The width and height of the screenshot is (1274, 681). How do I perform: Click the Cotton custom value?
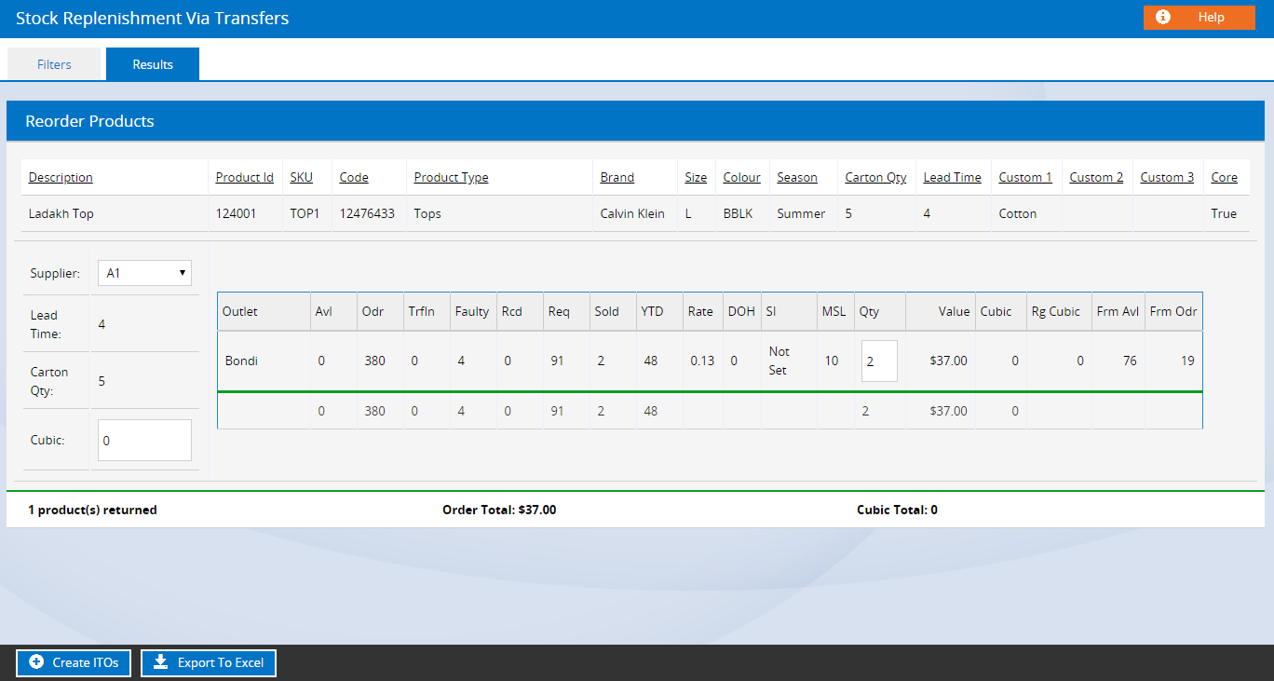click(1018, 213)
